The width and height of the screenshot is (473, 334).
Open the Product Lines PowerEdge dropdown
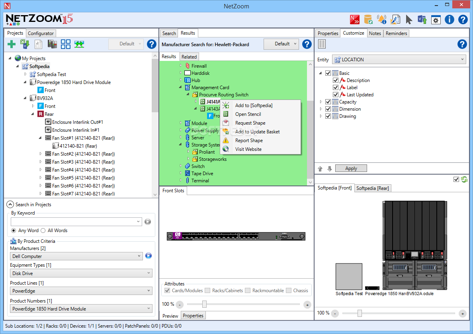(x=81, y=291)
